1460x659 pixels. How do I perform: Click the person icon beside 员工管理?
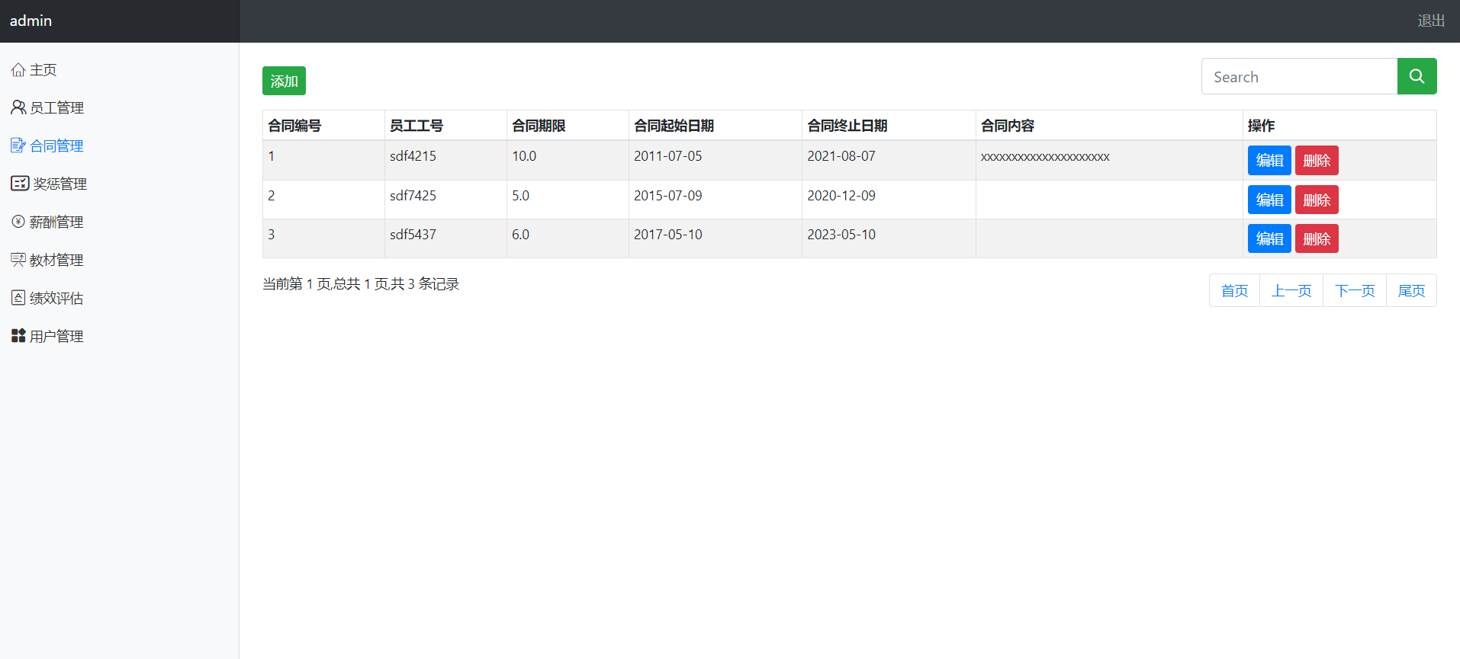tap(18, 107)
